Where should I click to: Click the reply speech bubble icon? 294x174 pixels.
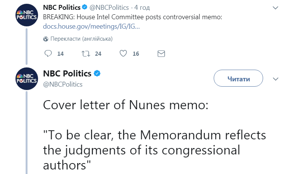tap(48, 53)
